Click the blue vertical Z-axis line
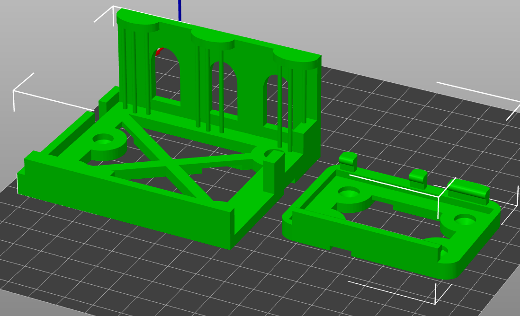This screenshot has width=520, height=316. click(180, 9)
